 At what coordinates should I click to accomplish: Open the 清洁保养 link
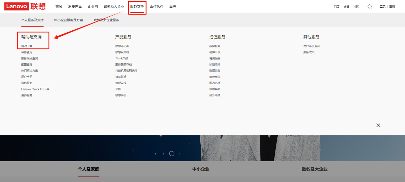215,58
